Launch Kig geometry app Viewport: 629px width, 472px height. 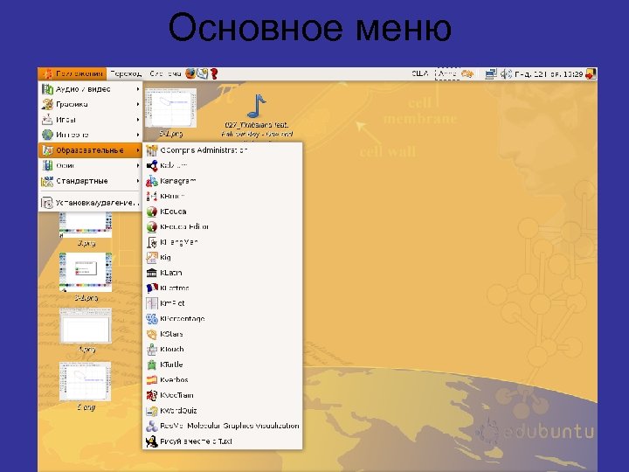pos(222,257)
